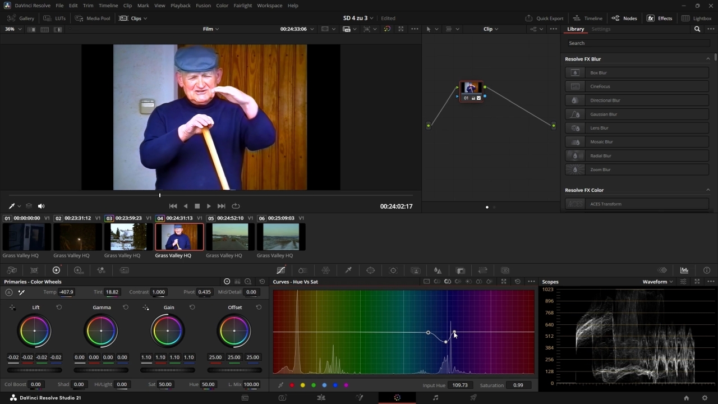Reset the Gamma color wheel
The width and height of the screenshot is (718, 404).
(x=126, y=307)
